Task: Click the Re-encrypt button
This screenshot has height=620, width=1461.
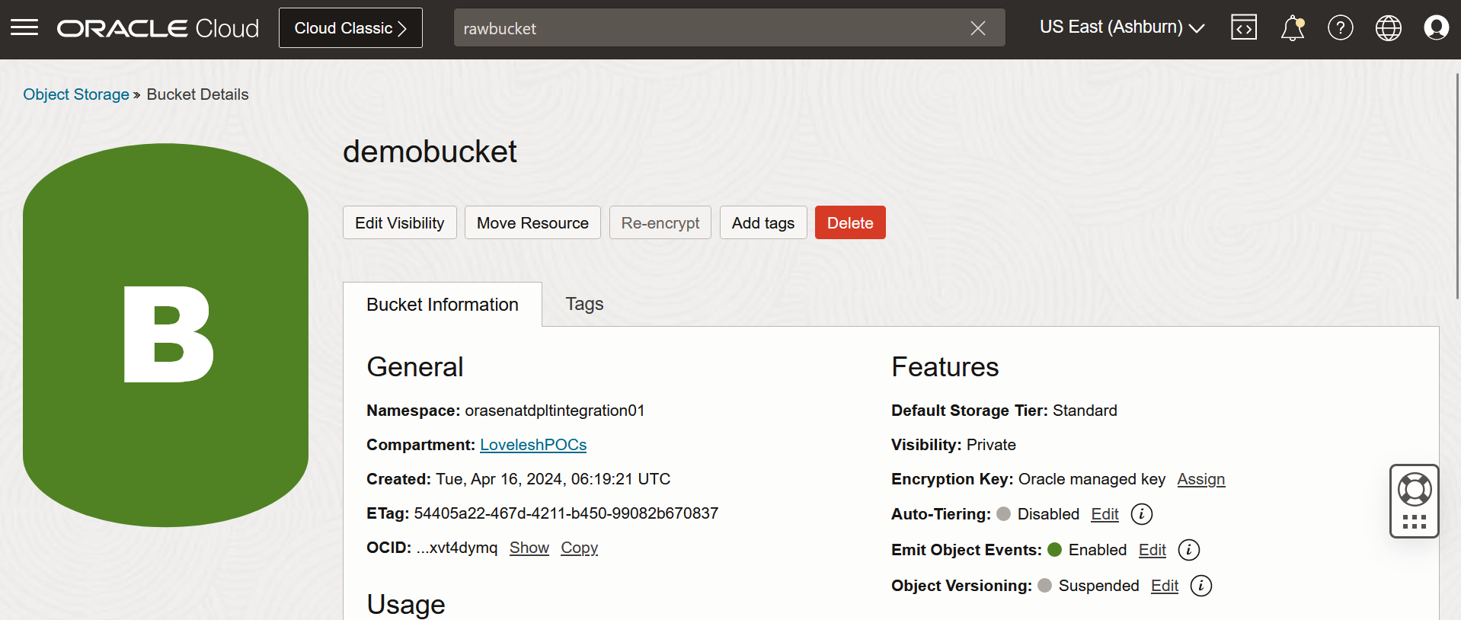Action: pyautogui.click(x=660, y=222)
